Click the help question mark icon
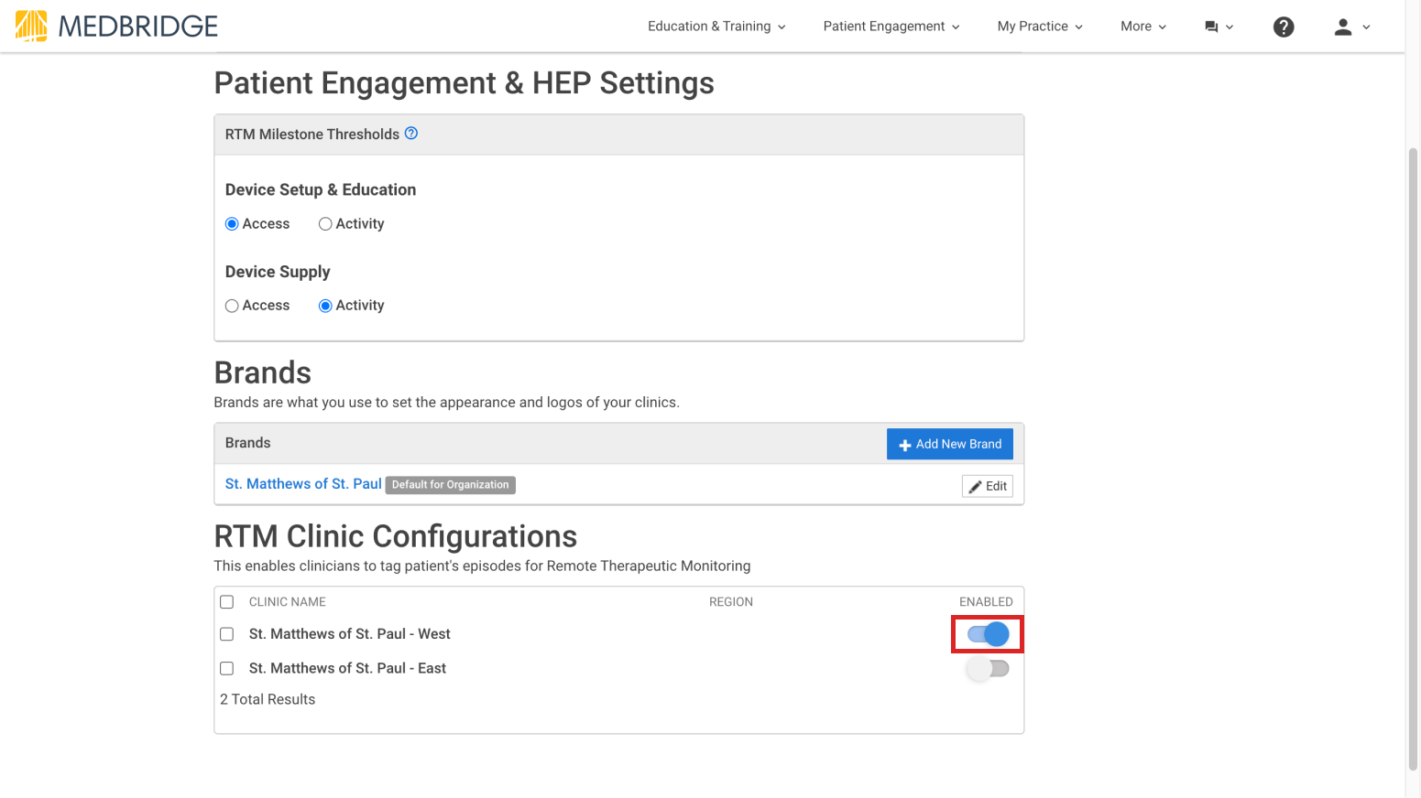 point(1284,27)
